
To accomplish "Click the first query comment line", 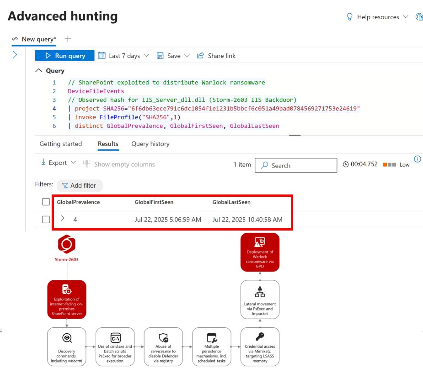I will point(166,82).
